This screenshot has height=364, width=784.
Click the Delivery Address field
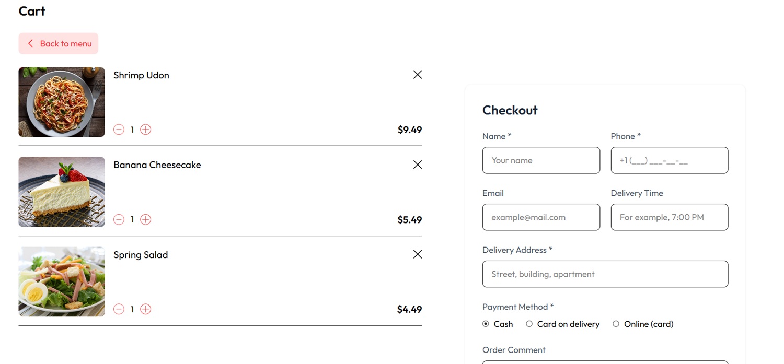coord(605,274)
